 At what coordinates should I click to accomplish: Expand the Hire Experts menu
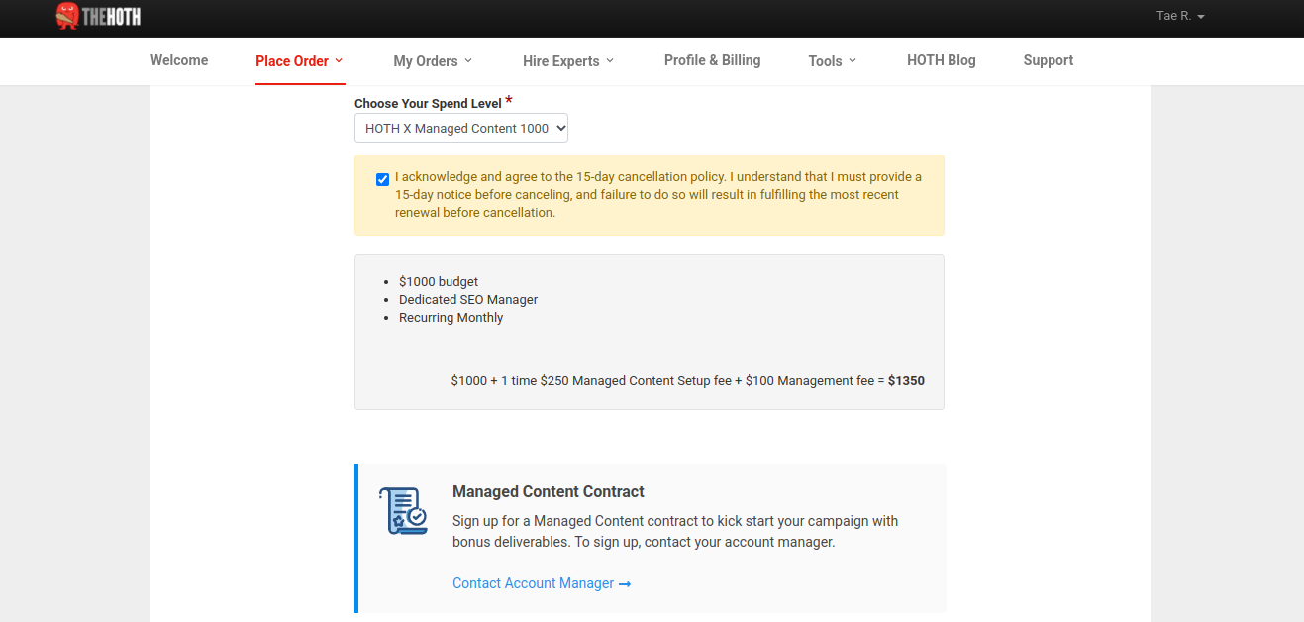click(x=568, y=61)
